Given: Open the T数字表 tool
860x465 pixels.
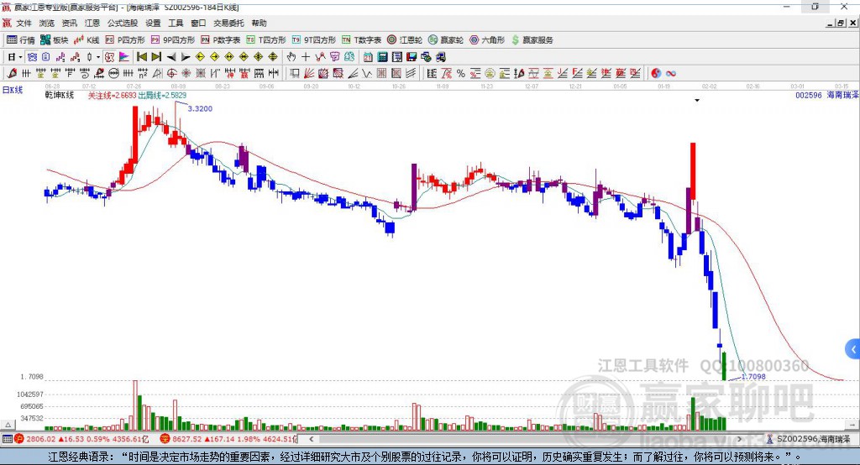Looking at the screenshot, I should point(361,40).
